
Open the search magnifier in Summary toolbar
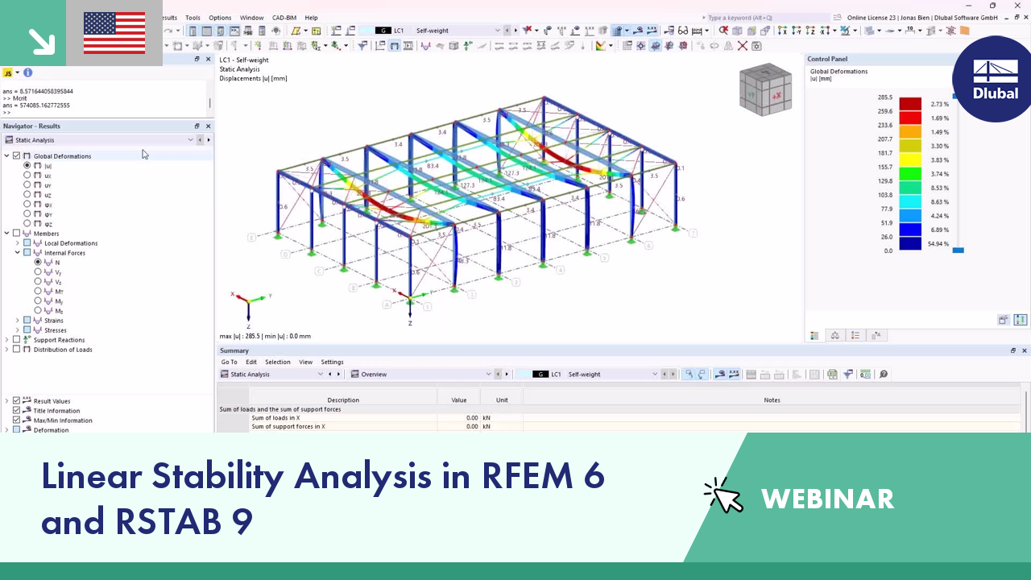click(883, 374)
